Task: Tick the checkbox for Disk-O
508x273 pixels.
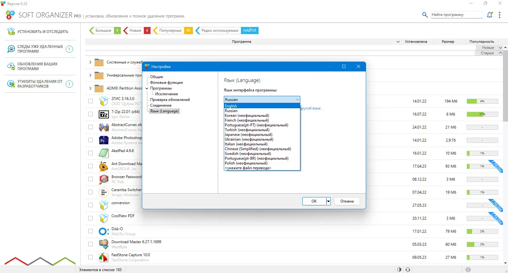Action: tap(90, 231)
